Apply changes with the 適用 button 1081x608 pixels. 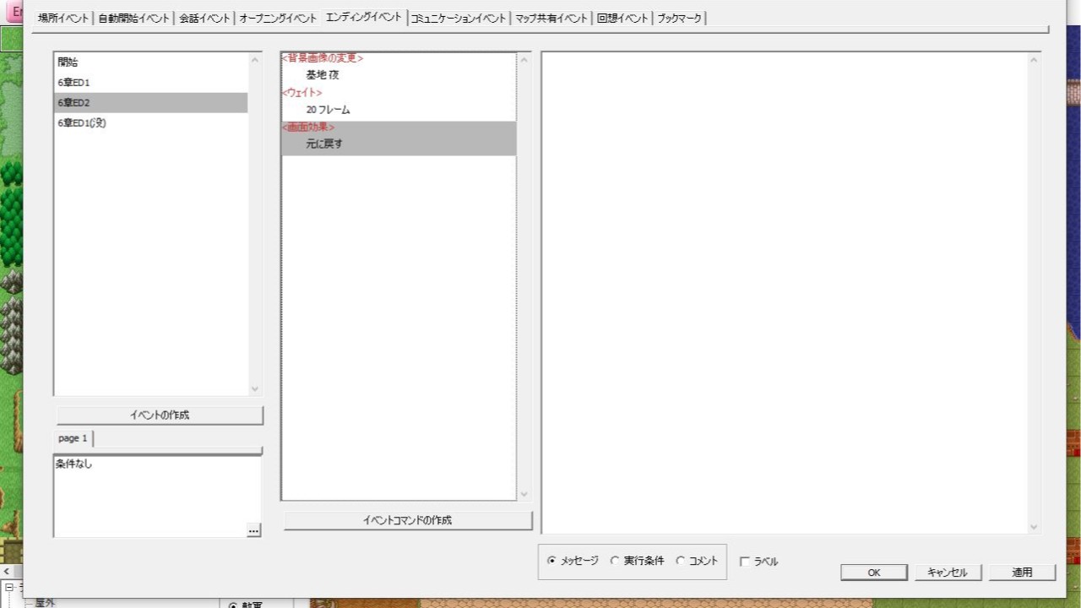tap(1022, 572)
